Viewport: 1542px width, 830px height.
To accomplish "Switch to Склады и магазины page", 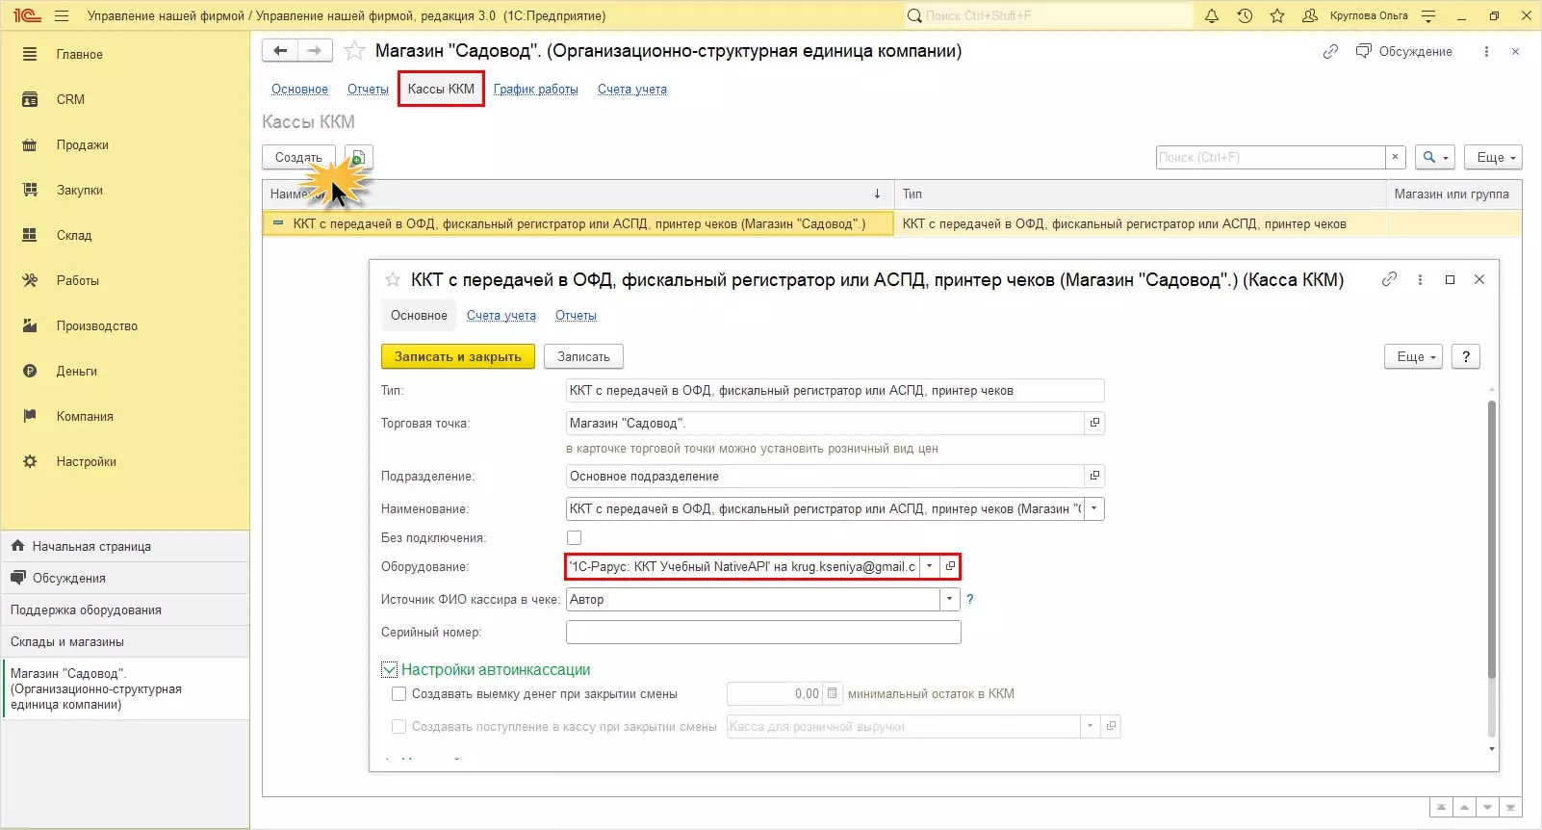I will [125, 641].
